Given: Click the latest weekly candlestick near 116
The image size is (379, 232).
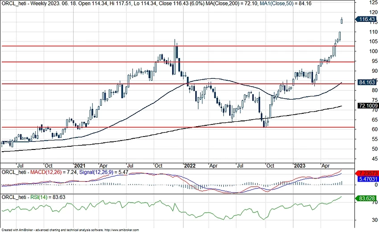Looking at the screenshot, I should pos(342,21).
